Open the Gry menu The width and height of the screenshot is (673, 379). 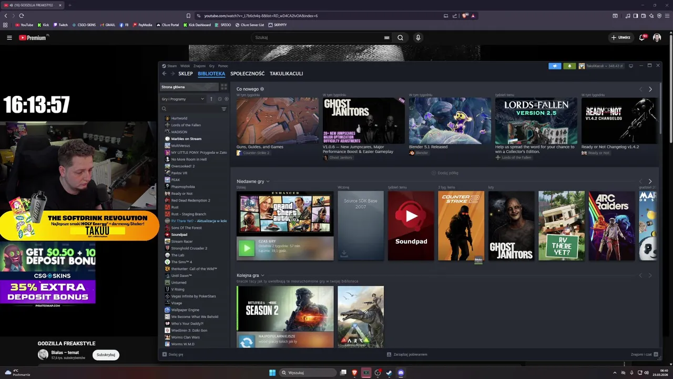[212, 66]
